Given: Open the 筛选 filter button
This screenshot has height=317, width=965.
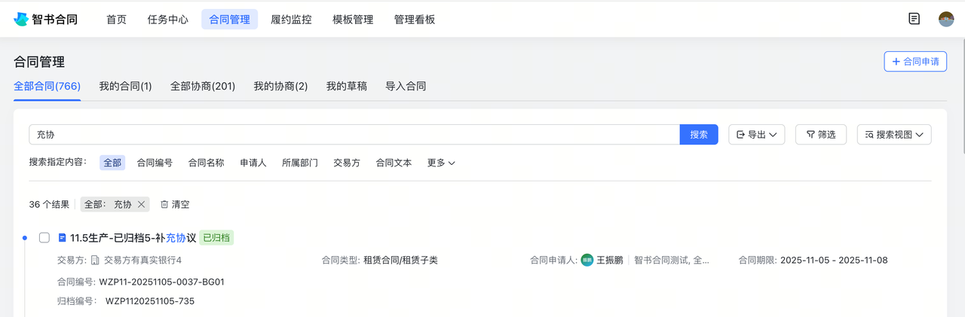Looking at the screenshot, I should 821,135.
